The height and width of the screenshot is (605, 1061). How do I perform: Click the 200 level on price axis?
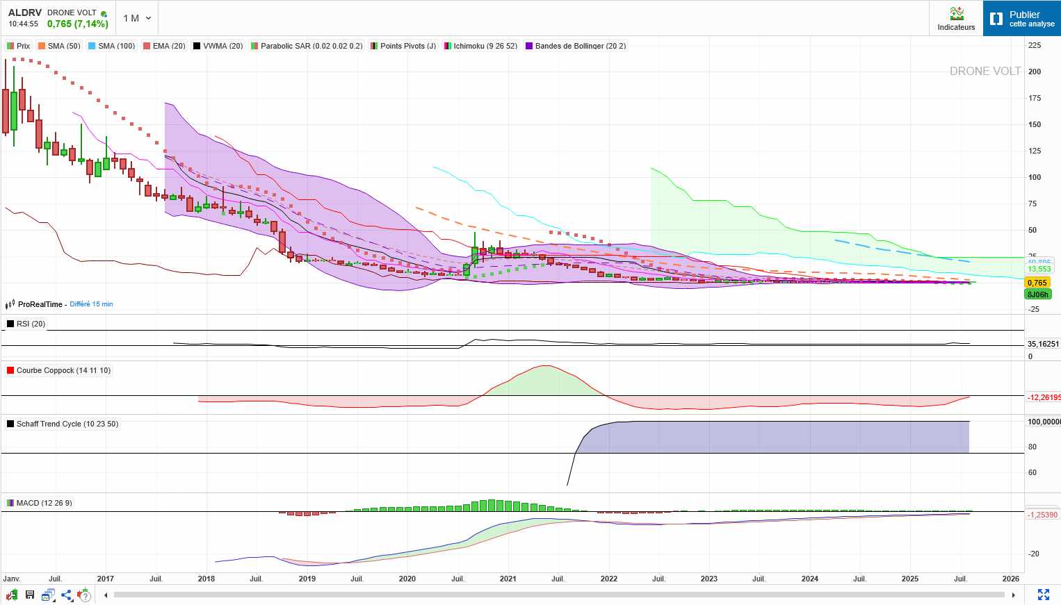(x=1035, y=72)
